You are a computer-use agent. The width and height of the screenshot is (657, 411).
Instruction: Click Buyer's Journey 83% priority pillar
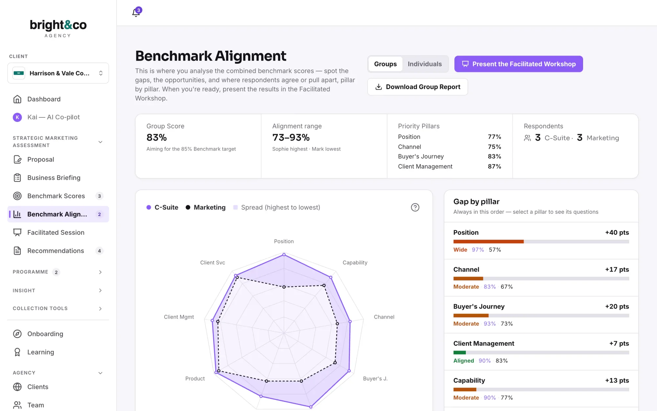click(449, 157)
